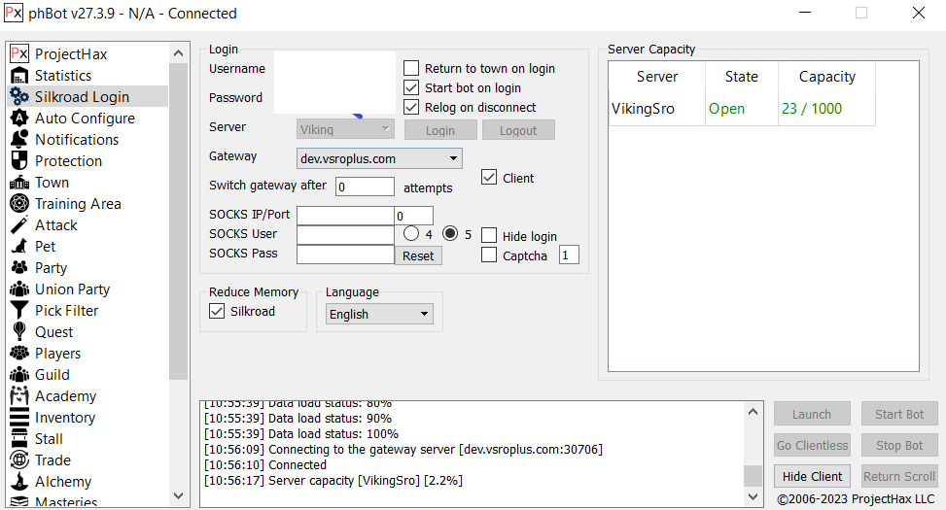
Task: Open the Gateway dropdown
Action: pos(379,158)
